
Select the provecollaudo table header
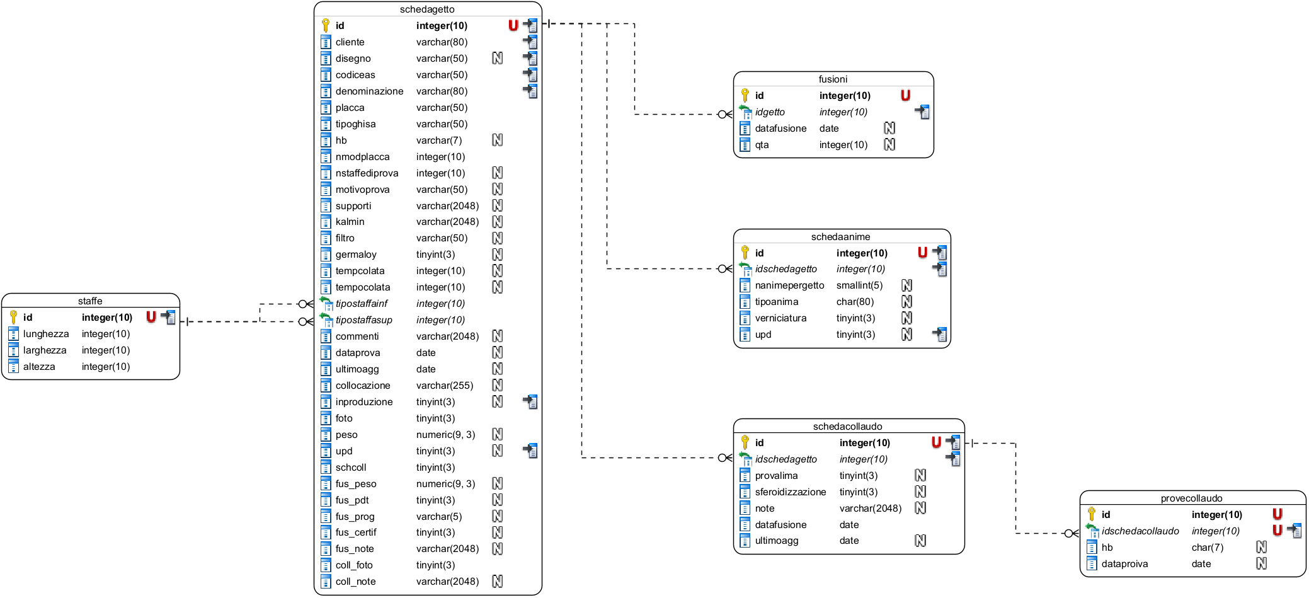pyautogui.click(x=1192, y=498)
